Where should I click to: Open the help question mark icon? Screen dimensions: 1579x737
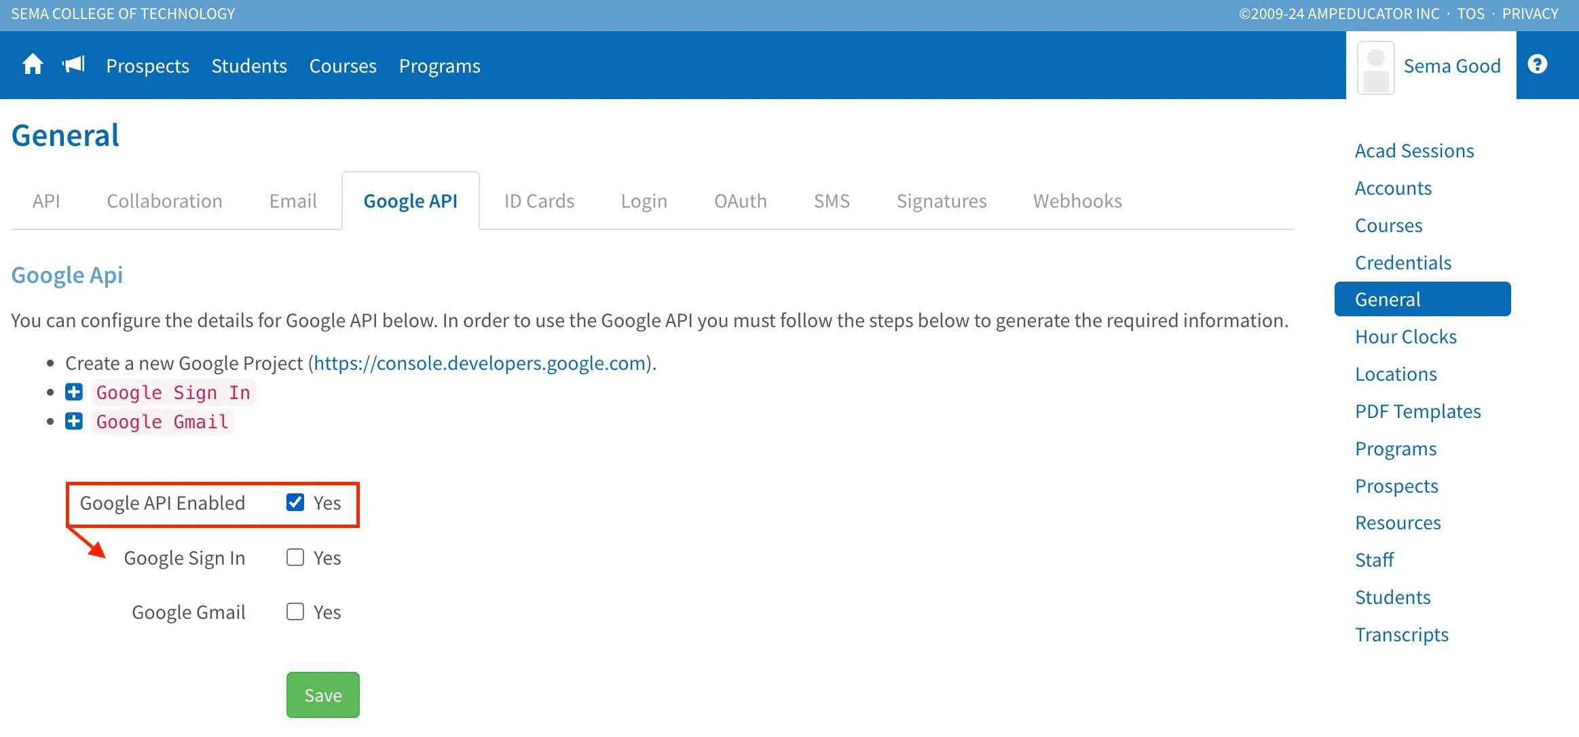1538,64
